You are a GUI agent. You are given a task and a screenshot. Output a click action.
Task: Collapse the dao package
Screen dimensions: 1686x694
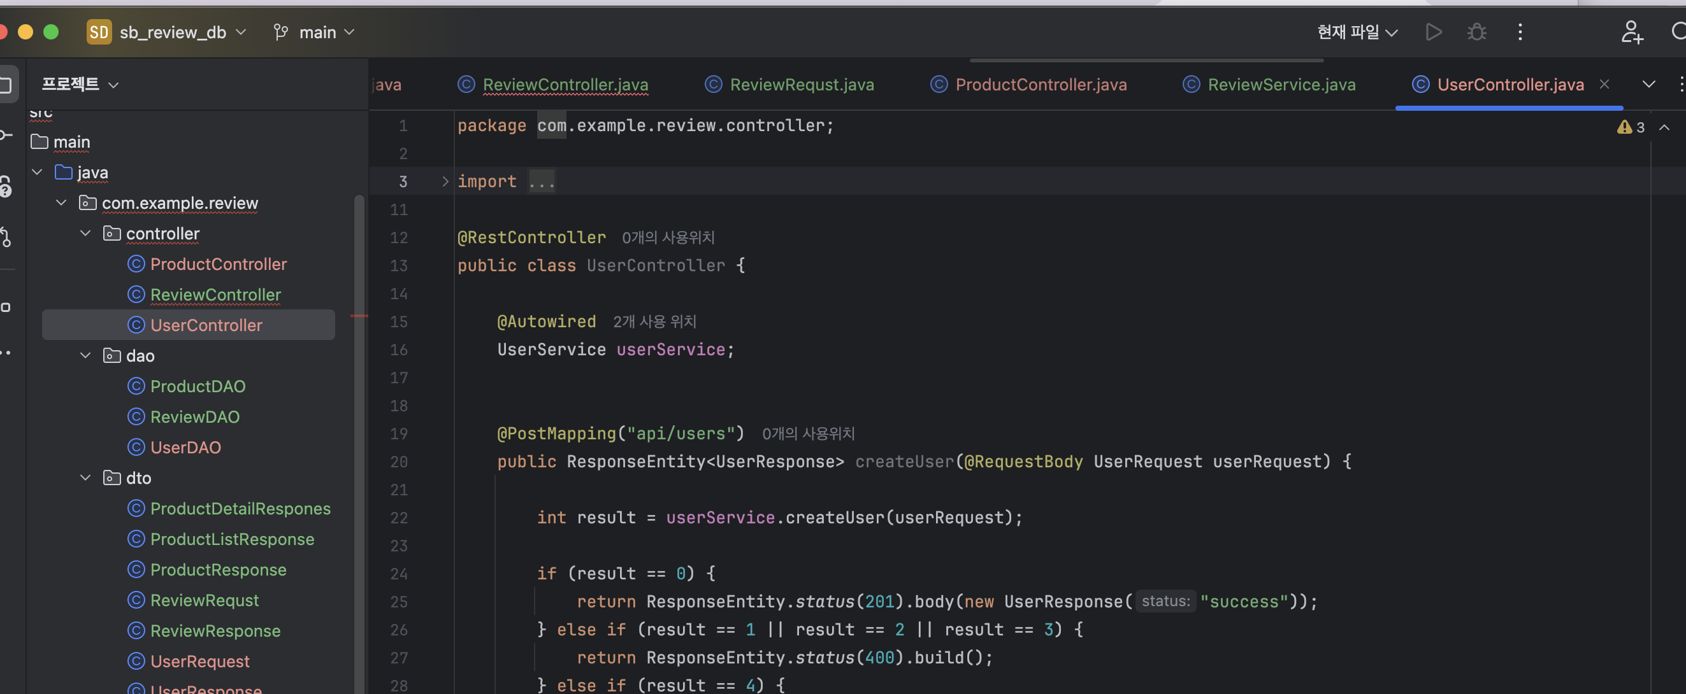(86, 355)
